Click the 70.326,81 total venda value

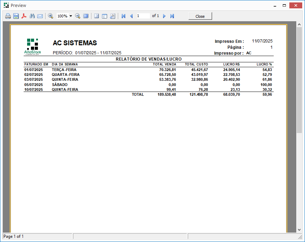[x=168, y=70]
